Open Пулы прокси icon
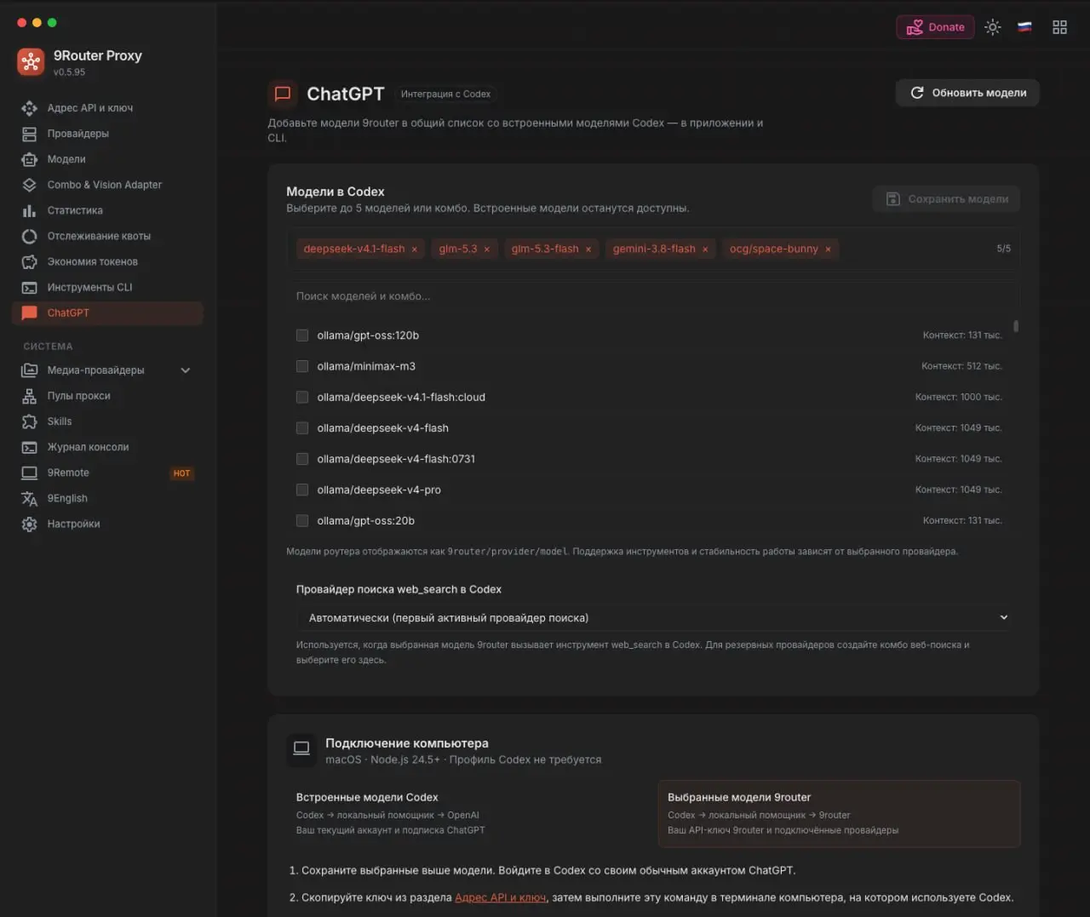The image size is (1090, 917). coord(30,396)
